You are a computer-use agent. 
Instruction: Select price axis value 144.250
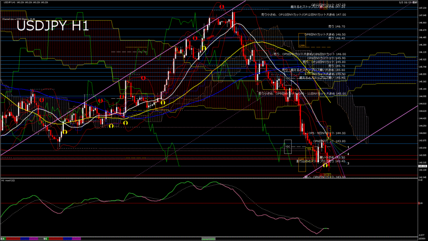click(x=423, y=126)
